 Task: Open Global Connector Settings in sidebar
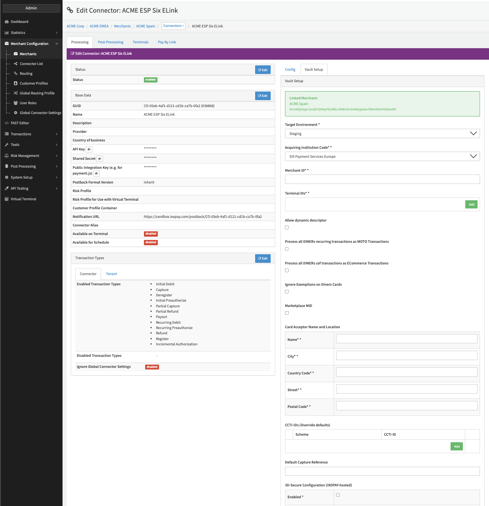[x=40, y=113]
